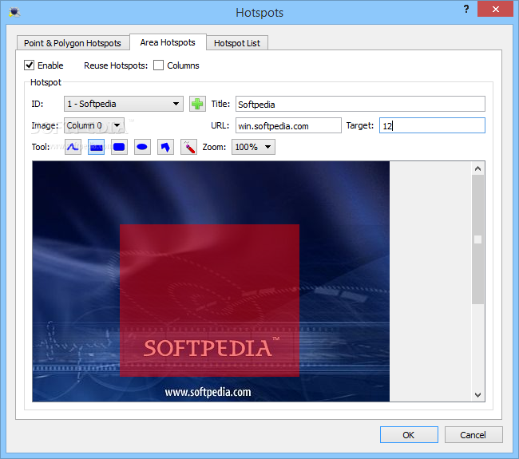
Task: Select the polygon shape tool
Action: pos(165,147)
